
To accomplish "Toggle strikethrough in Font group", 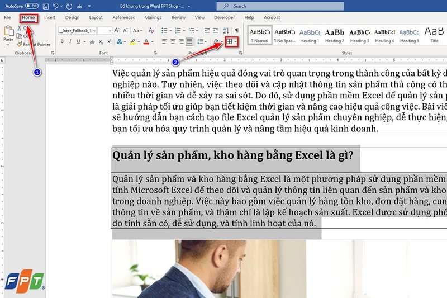I will coord(92,42).
